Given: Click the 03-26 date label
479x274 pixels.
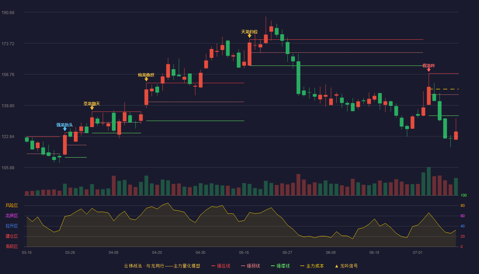Looking at the screenshot, I should pos(70,252).
